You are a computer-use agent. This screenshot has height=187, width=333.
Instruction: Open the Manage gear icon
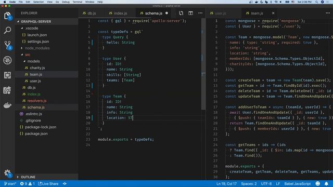pos(7,173)
